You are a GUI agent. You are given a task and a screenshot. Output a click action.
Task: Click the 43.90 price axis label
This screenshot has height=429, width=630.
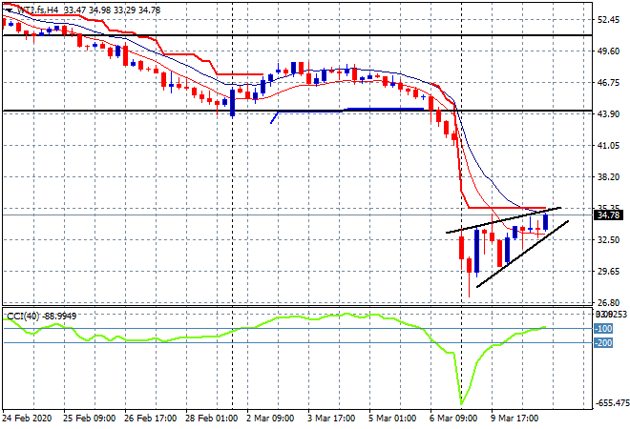(608, 114)
